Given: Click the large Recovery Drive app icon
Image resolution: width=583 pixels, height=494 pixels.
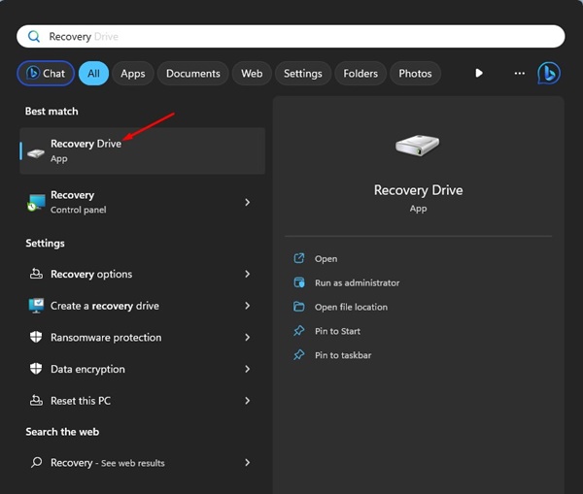Looking at the screenshot, I should click(x=418, y=148).
